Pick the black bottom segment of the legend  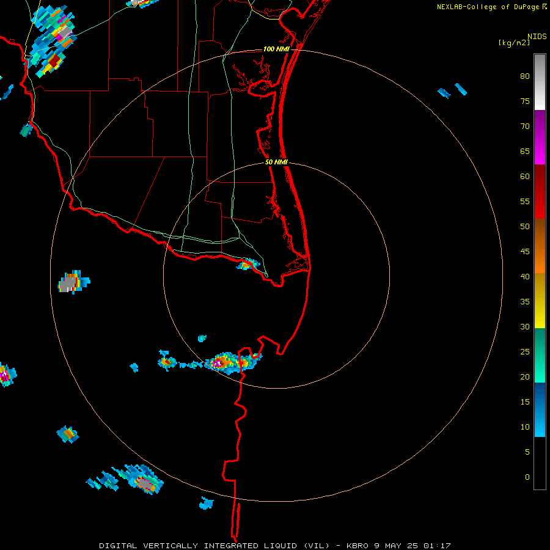tap(540, 463)
